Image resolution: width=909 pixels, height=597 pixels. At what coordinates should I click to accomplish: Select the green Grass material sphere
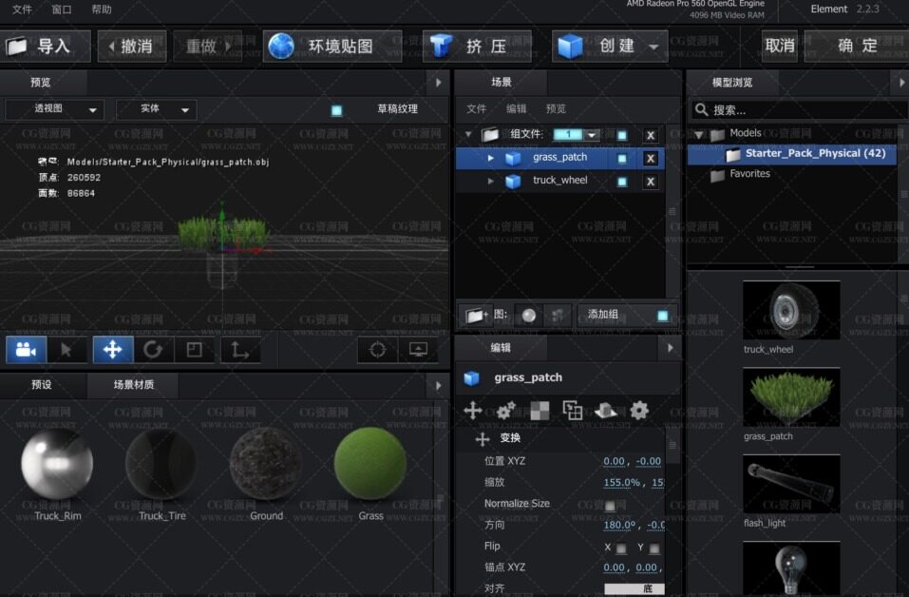(x=370, y=463)
